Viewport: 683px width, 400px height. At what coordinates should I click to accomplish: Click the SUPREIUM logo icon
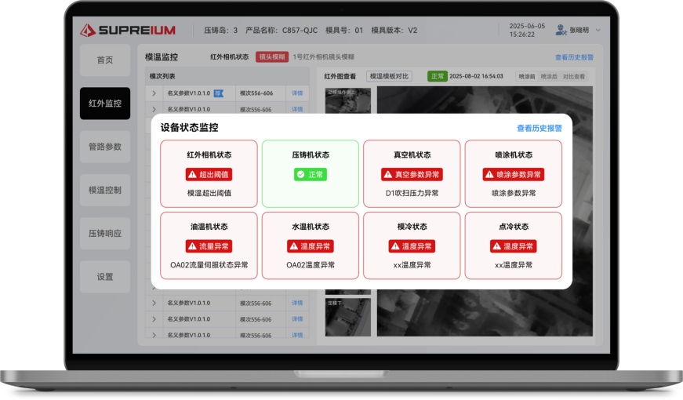[x=88, y=30]
